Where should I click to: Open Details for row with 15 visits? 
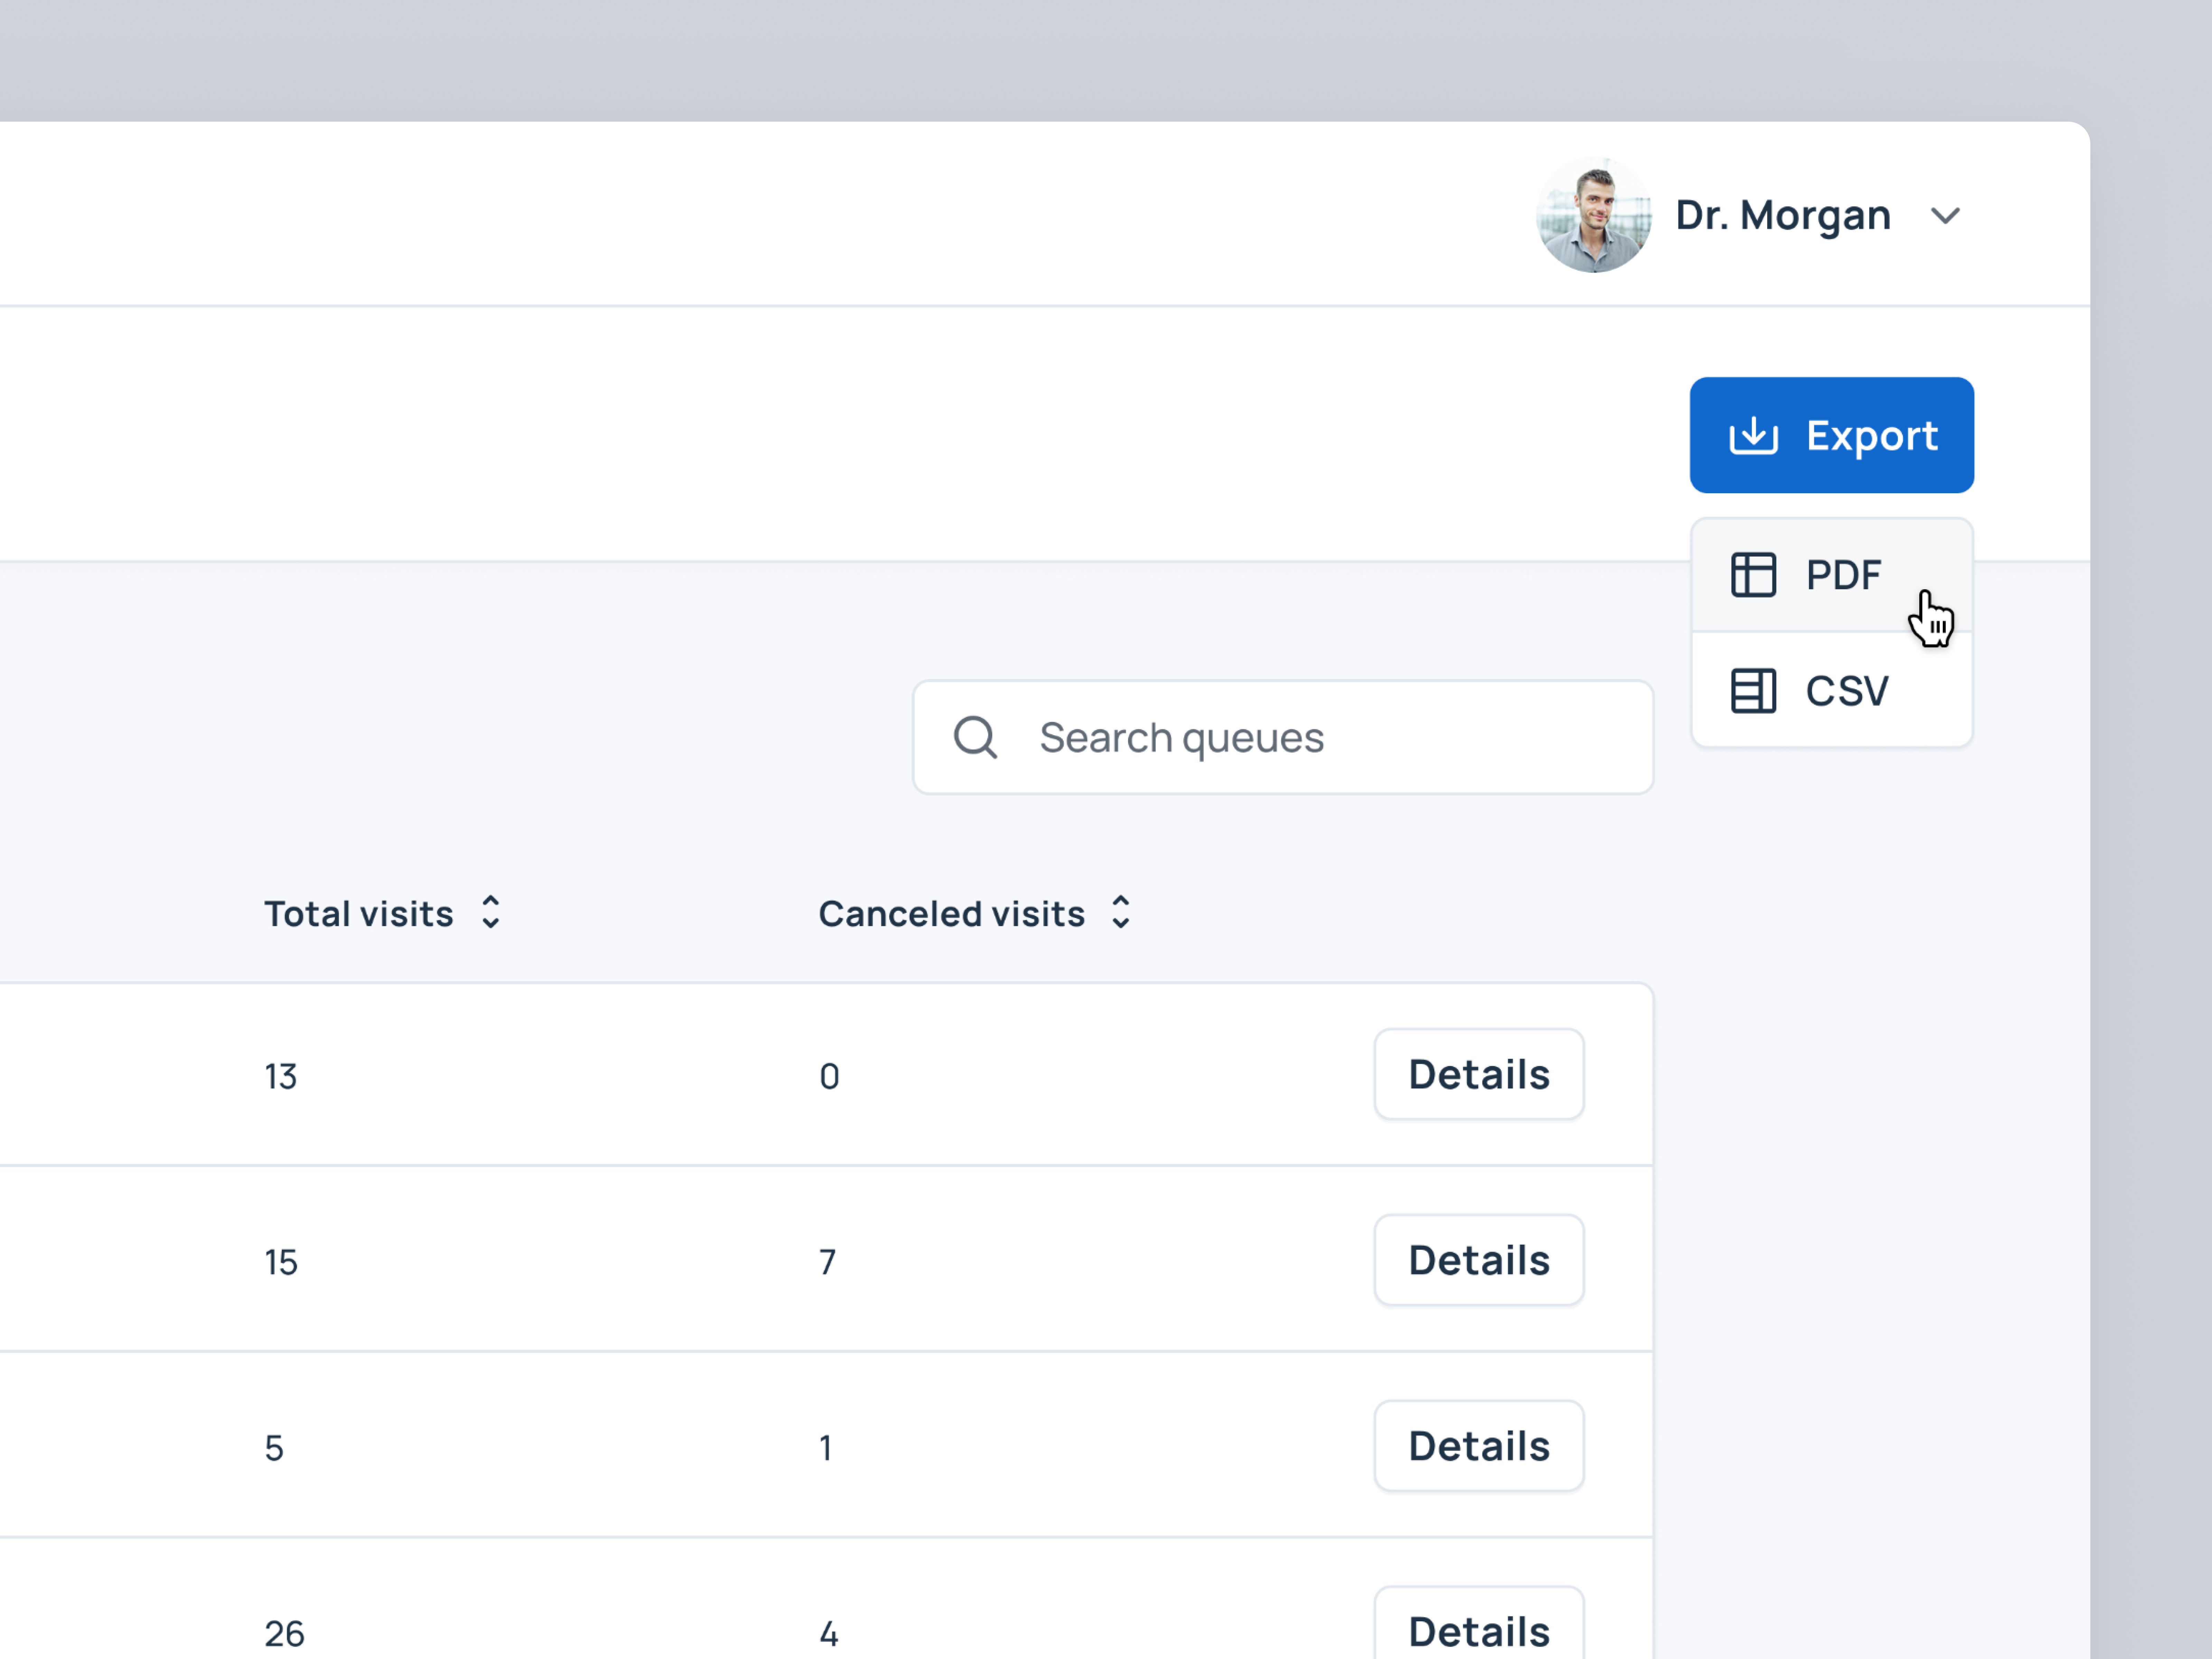pos(1479,1261)
